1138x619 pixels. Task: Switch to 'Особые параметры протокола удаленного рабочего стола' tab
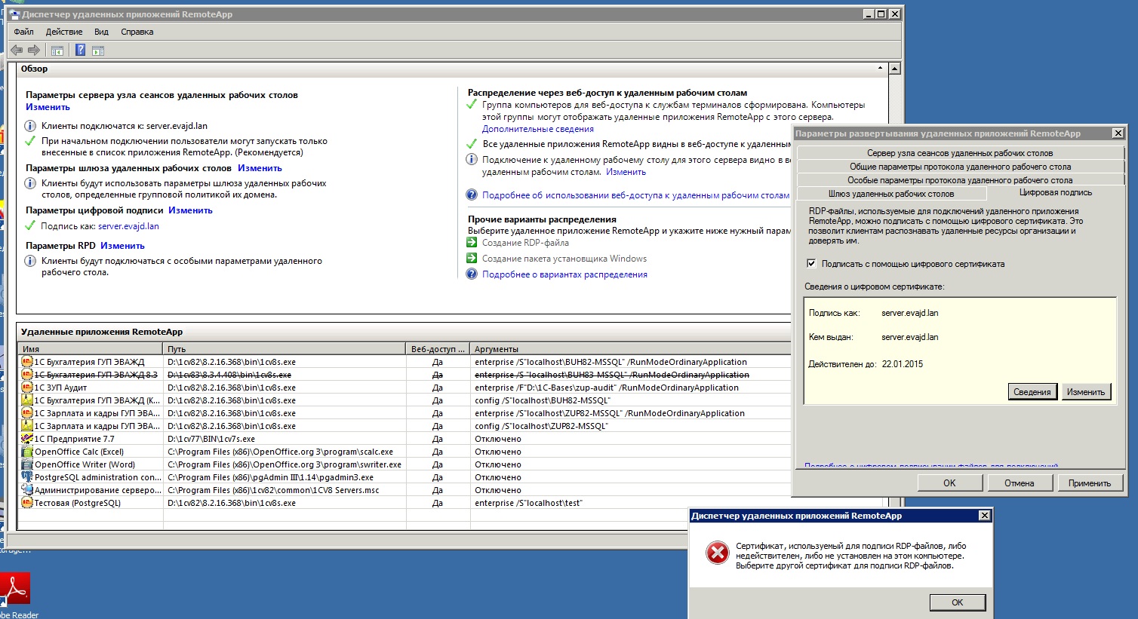click(960, 180)
